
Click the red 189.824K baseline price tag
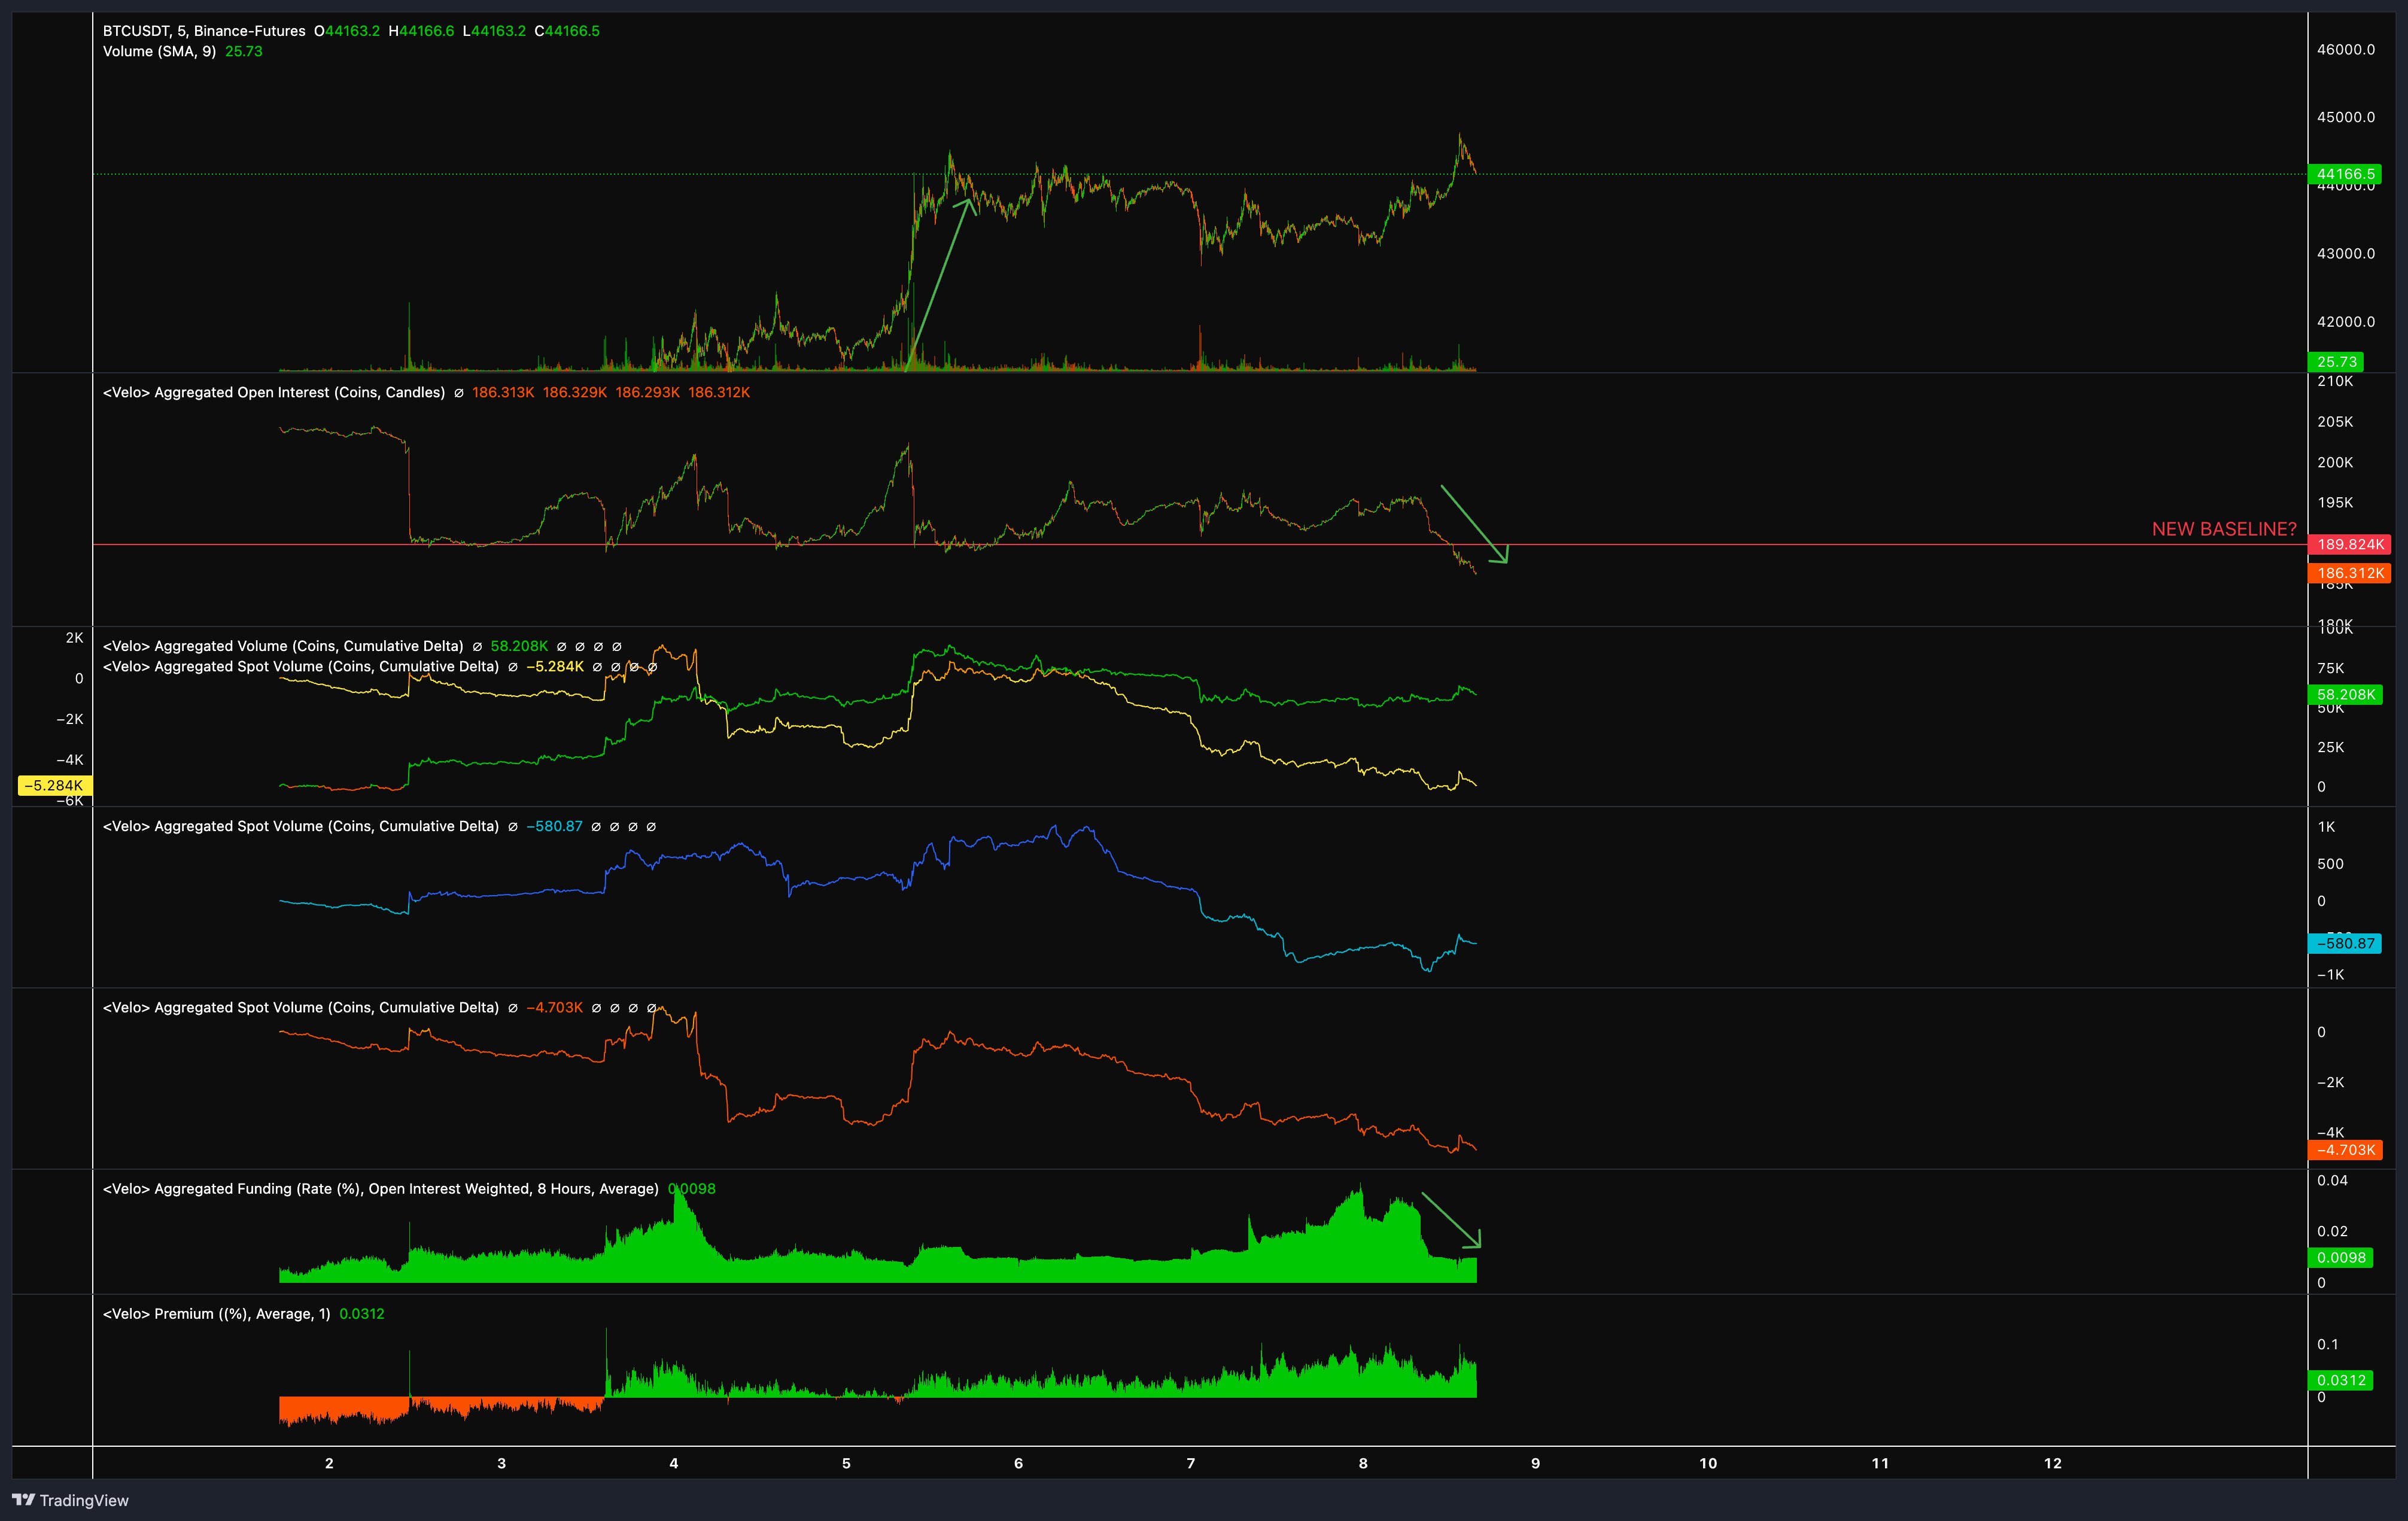pos(2350,544)
